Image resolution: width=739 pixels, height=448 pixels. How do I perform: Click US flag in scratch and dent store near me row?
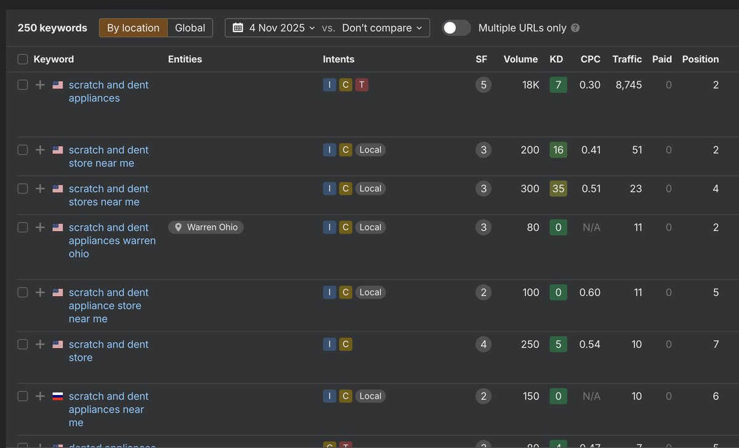(58, 150)
